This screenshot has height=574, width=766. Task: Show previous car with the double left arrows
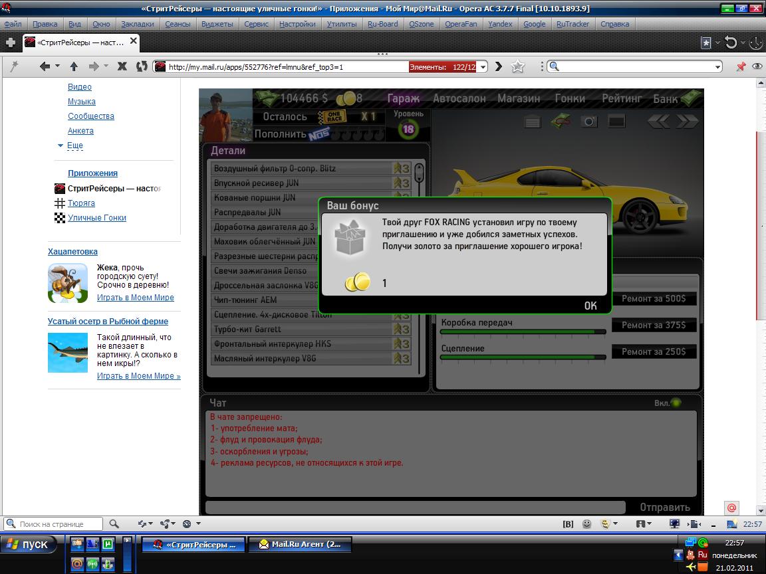point(658,121)
